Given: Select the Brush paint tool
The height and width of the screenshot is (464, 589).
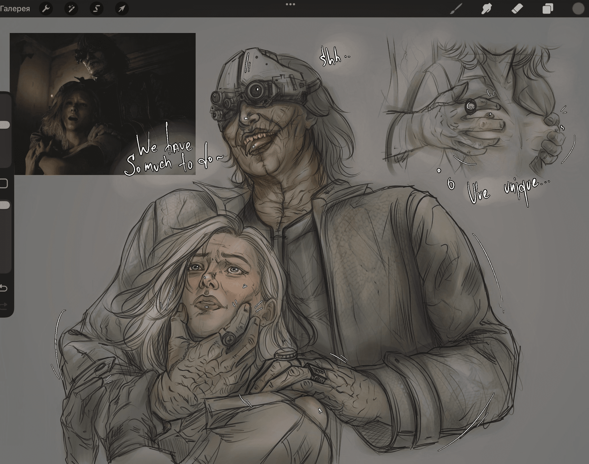Looking at the screenshot, I should [x=456, y=9].
